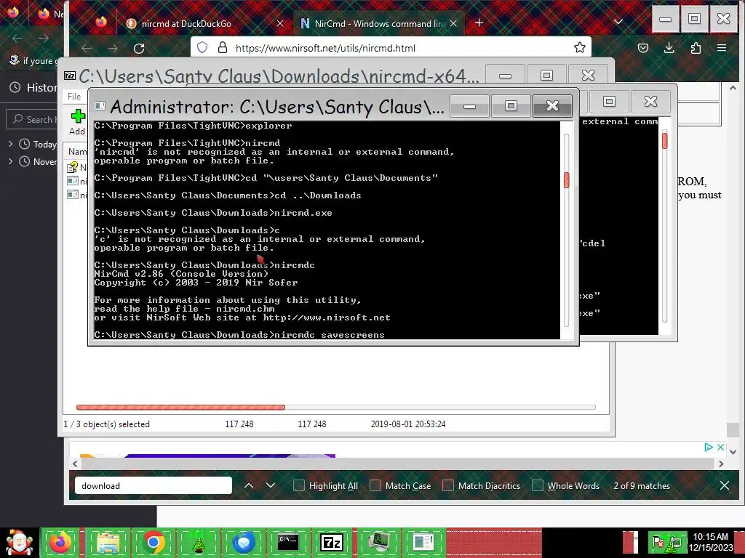Go to previous find match
The width and height of the screenshot is (745, 558).
(249, 485)
